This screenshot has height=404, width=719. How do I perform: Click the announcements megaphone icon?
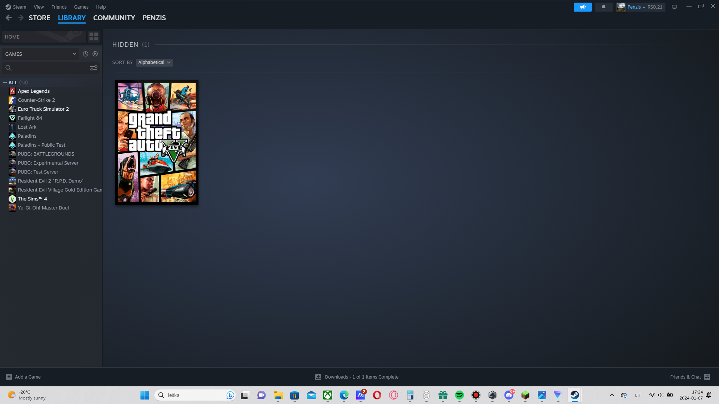582,7
